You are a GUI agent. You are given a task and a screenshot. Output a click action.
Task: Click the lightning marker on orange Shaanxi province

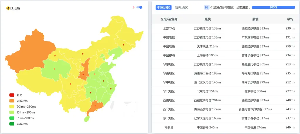point(83,75)
